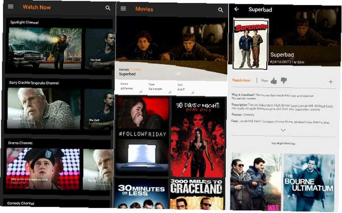Tap the Description paragraph for Superbad

point(282,107)
